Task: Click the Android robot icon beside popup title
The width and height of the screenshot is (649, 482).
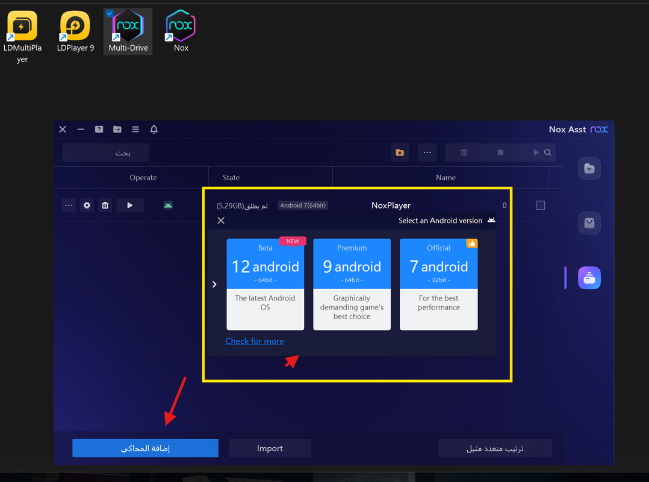Action: (x=491, y=221)
